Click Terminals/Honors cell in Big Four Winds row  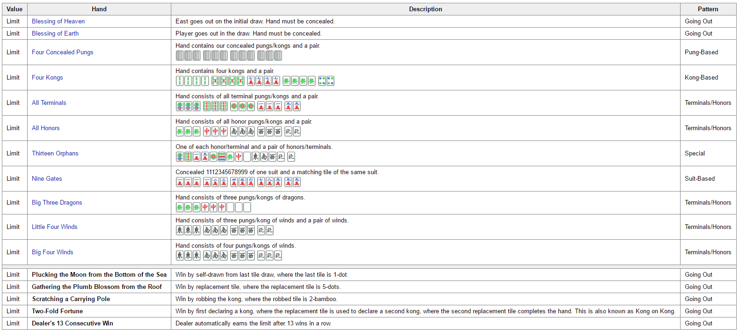click(708, 252)
